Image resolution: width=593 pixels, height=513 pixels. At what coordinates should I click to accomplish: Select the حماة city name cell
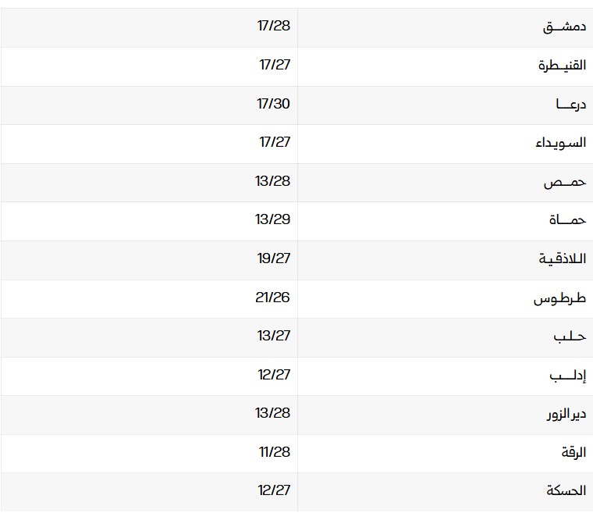click(x=567, y=220)
